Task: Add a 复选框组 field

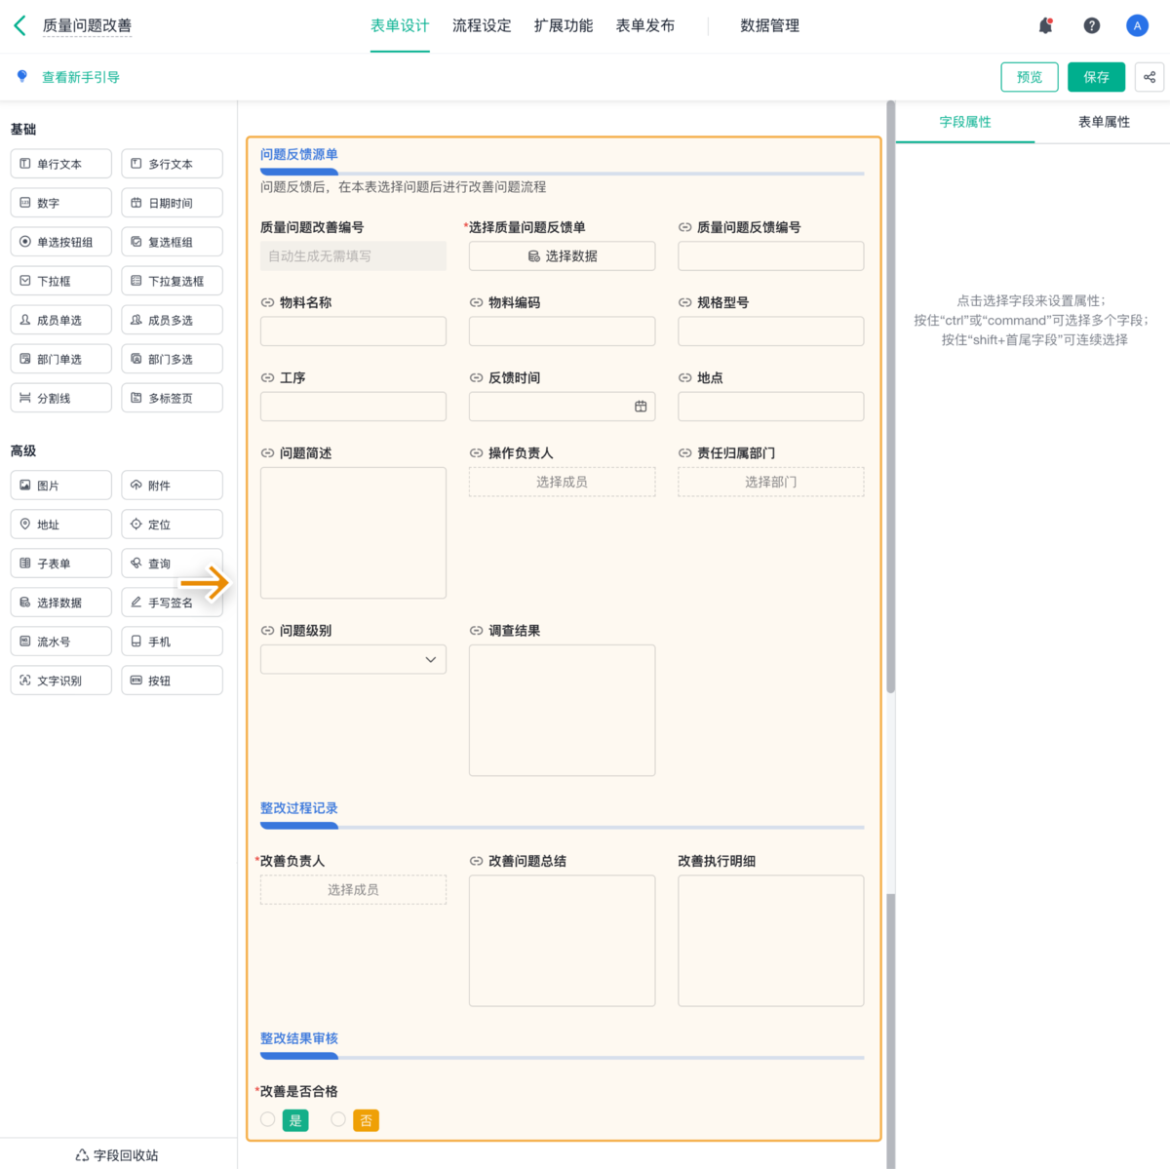Action: 173,242
